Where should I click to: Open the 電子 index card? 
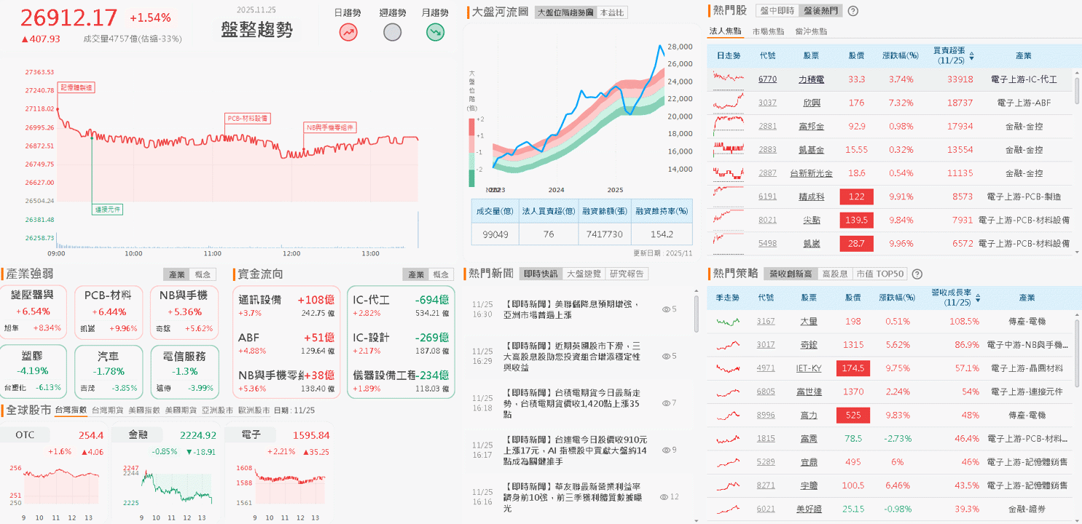pos(279,472)
